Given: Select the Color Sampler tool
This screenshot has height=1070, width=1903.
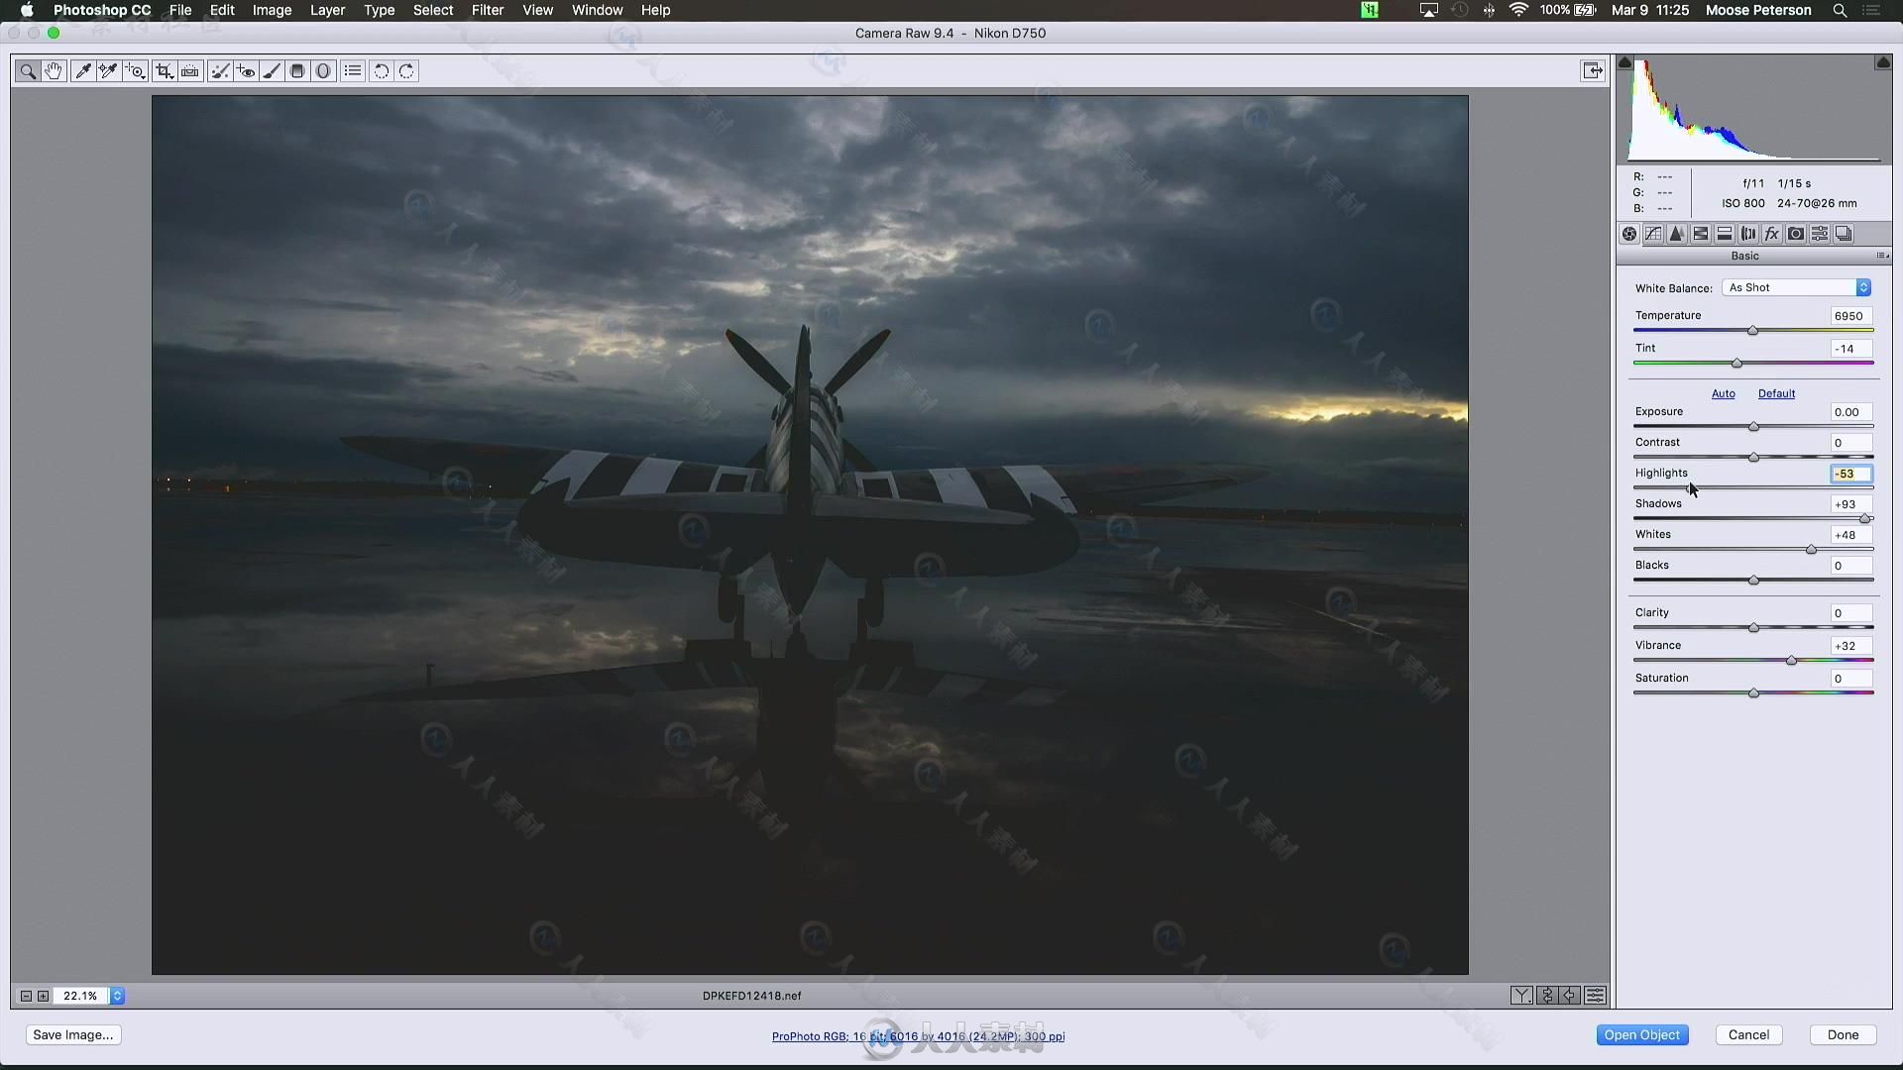Looking at the screenshot, I should [x=109, y=71].
